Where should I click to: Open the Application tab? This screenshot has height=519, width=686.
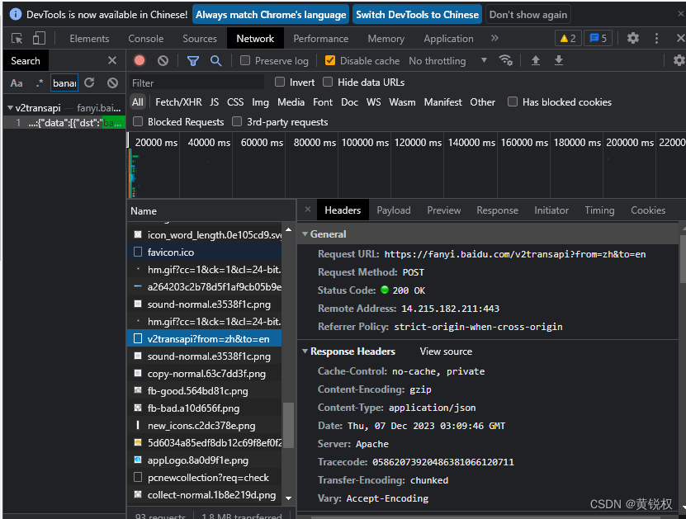(448, 39)
